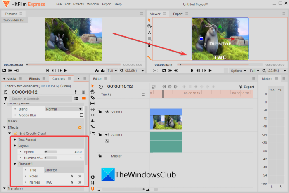Viewport: 289px width, 193px height.
Task: Open the Blend mode Normal dropdown
Action: (64, 109)
